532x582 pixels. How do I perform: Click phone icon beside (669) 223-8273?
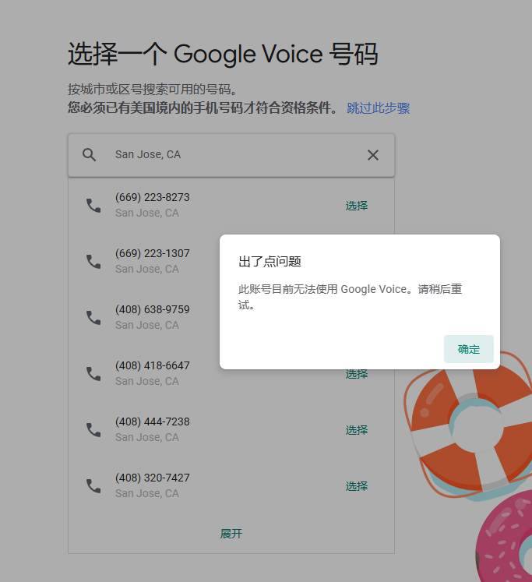(x=93, y=205)
